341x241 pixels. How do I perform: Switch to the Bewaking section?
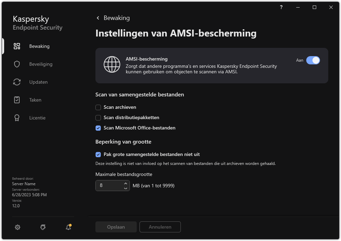[x=39, y=46]
